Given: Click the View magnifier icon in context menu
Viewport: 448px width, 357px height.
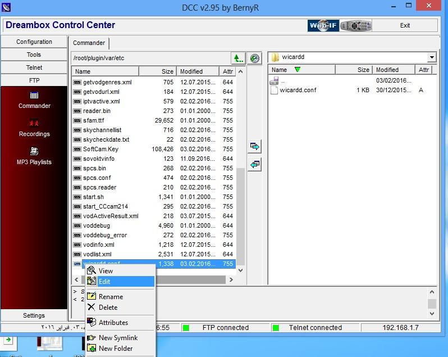Looking at the screenshot, I should [x=92, y=270].
